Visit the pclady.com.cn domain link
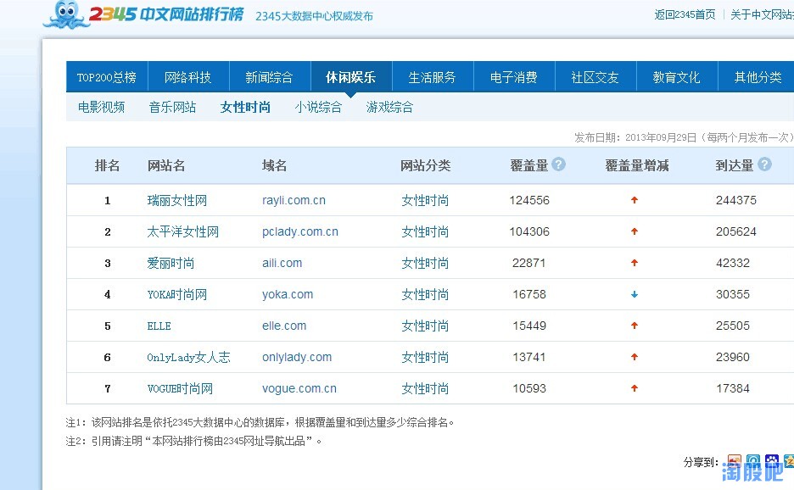 pos(299,231)
